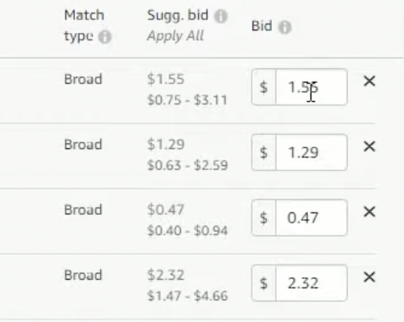Apply the suggested bid $1.29
The image size is (404, 322).
point(166,145)
